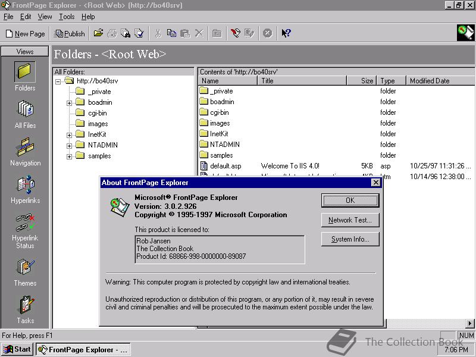This screenshot has width=476, height=357.
Task: Open the View menu
Action: pyautogui.click(x=45, y=17)
